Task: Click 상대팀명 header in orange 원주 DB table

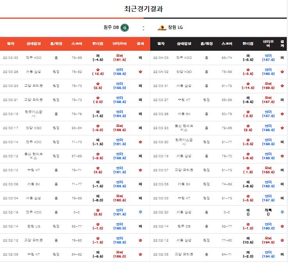Action: pyautogui.click(x=34, y=44)
